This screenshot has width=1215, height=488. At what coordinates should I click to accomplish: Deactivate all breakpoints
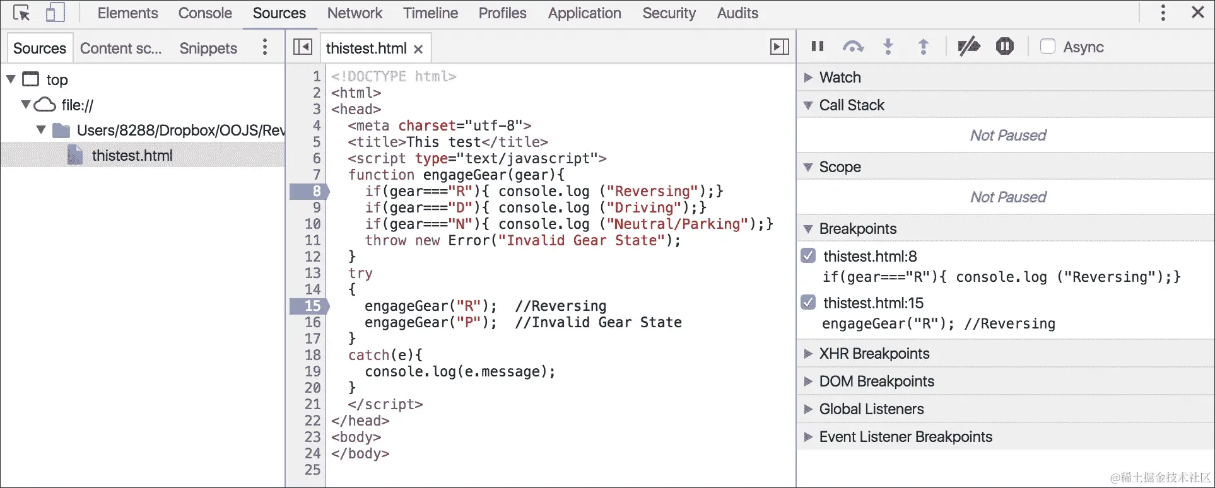tap(969, 47)
